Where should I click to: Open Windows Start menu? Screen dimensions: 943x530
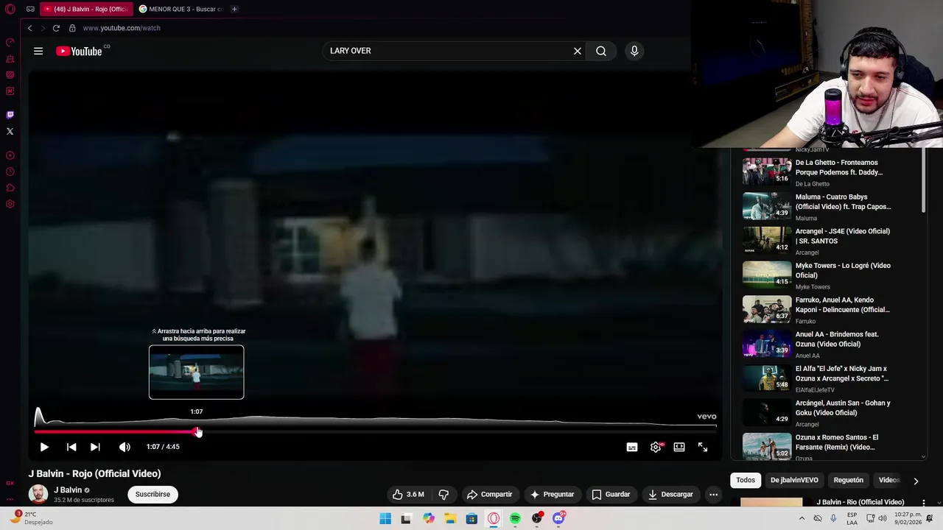point(385,518)
